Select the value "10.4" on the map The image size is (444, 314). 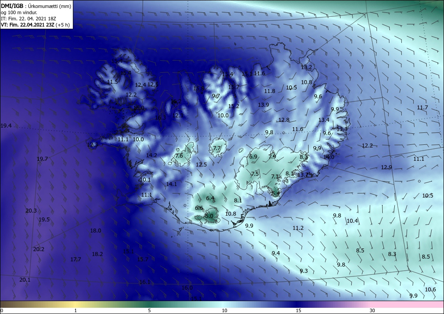tap(352, 221)
